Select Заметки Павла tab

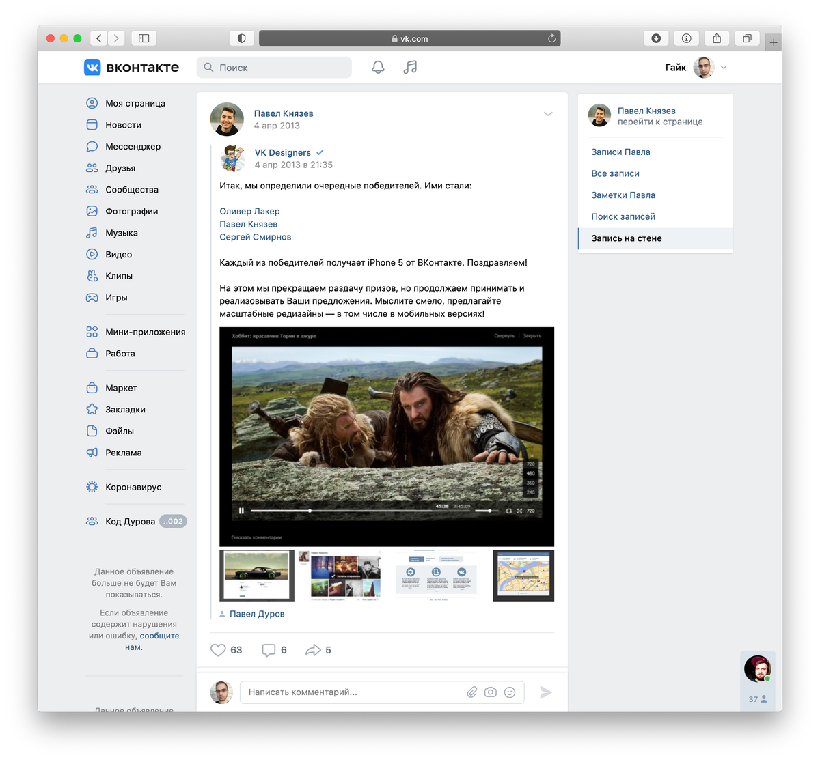pyautogui.click(x=623, y=195)
